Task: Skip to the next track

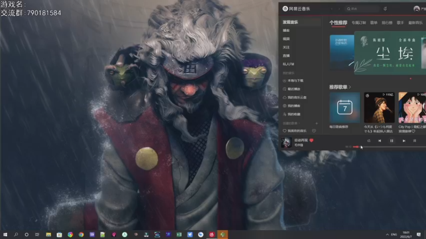Action: pos(404,141)
